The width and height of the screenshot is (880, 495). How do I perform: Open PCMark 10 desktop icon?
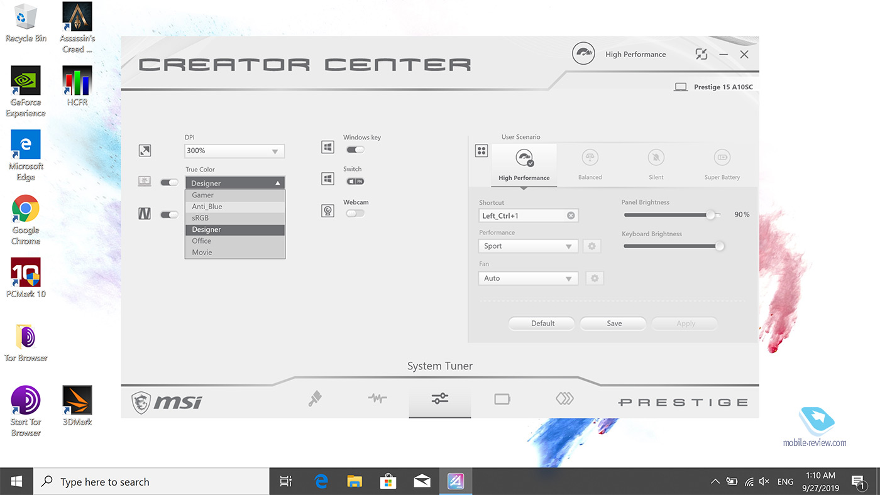pyautogui.click(x=26, y=277)
